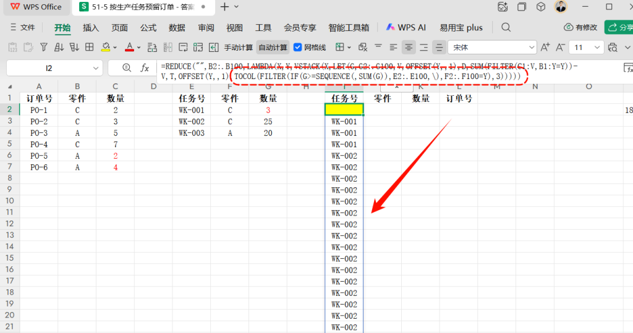Click the find and replace icon
Screen dimensions: 633x333
pyautogui.click(x=613, y=48)
